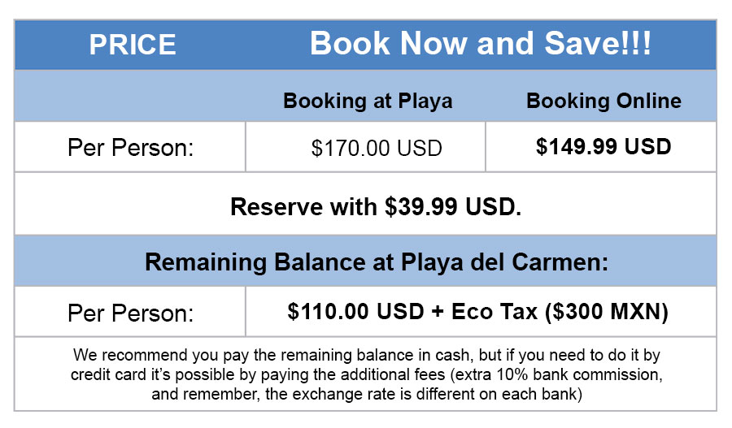Viewport: 732px width, 428px height.
Task: Click the $170.00 USD price cell
Action: [x=377, y=149]
